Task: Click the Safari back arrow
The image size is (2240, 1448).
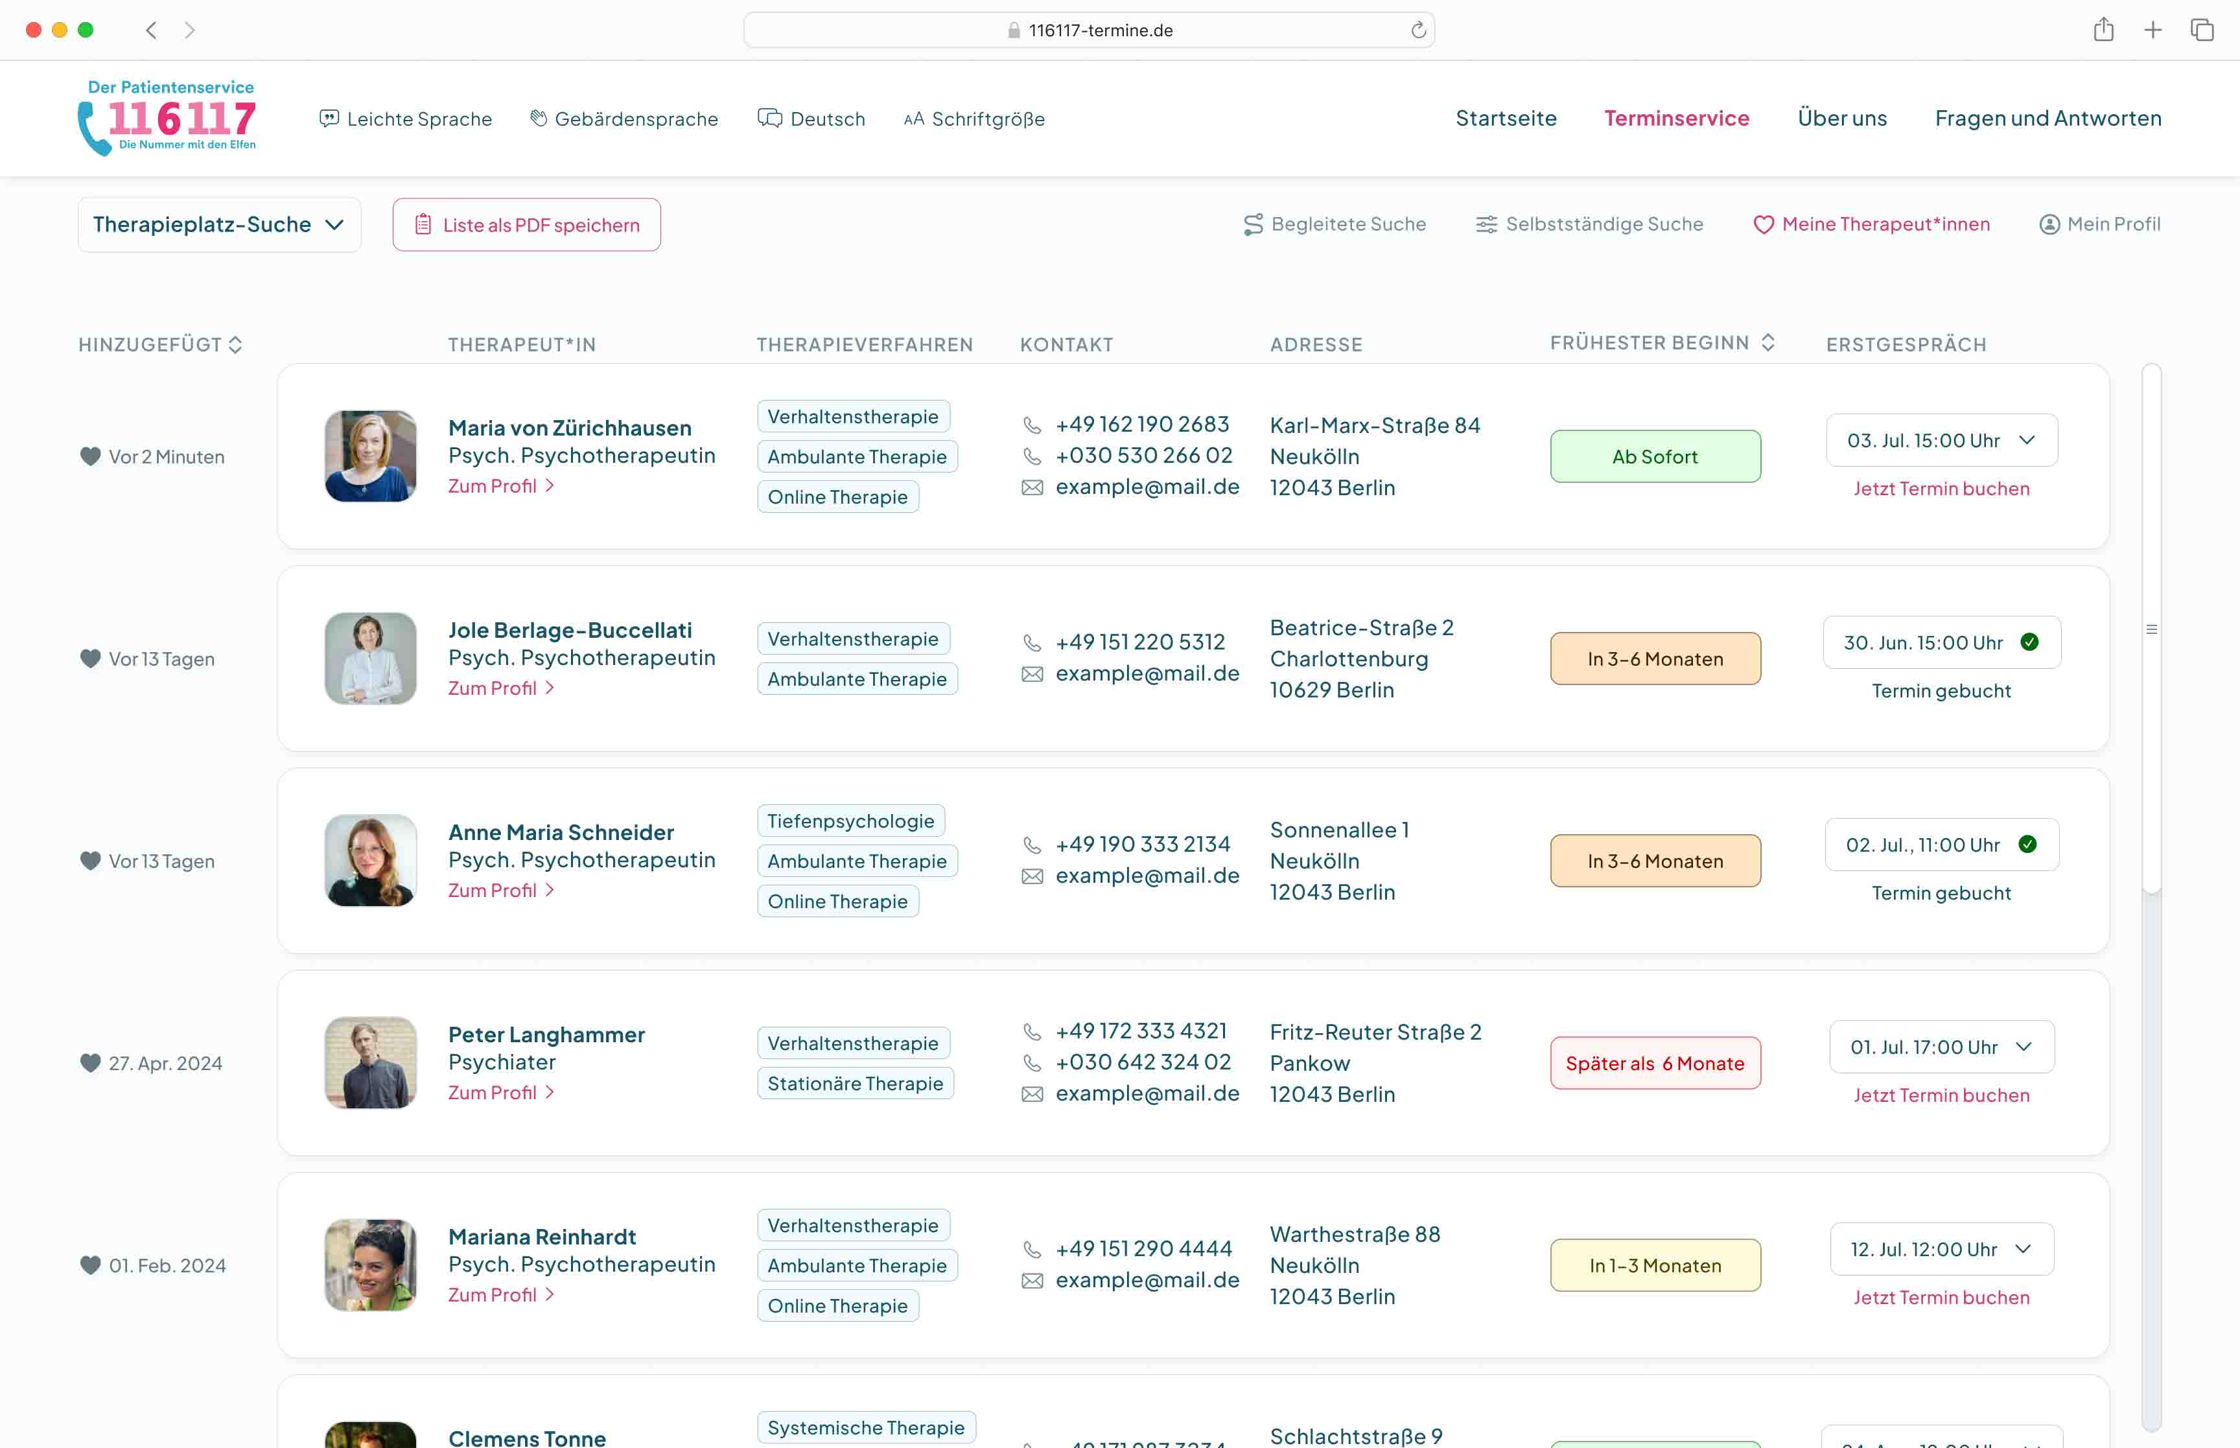Action: click(151, 30)
